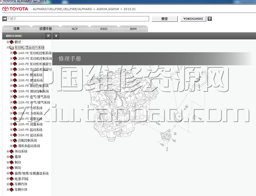The height and width of the screenshot is (196, 256).
Task: Open the help question mark icon
Action: pyautogui.click(x=210, y=19)
